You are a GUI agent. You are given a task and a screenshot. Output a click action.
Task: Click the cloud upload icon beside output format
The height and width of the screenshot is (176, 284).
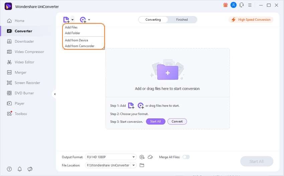tap(150, 157)
